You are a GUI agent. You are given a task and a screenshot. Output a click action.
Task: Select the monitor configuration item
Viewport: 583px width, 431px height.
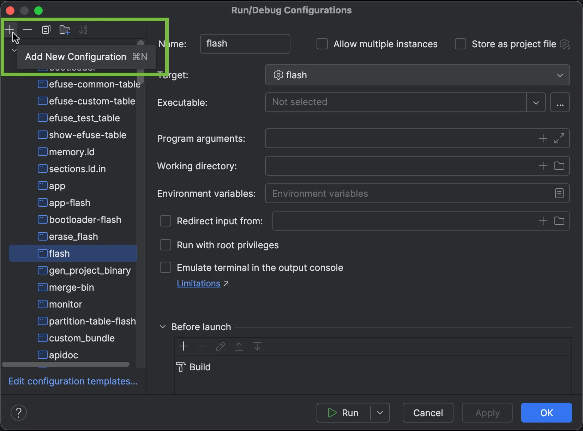tap(66, 304)
